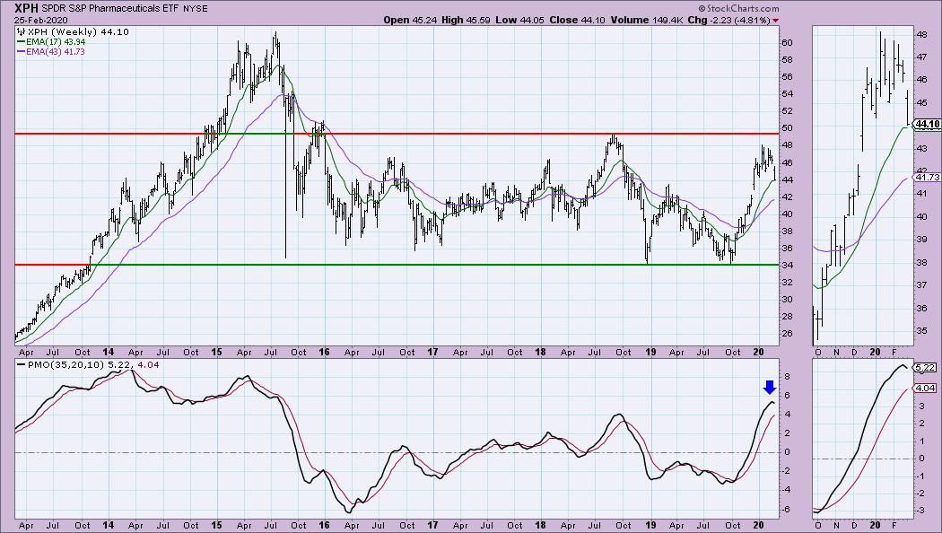Click year 17 on PMO panel time axis
The height and width of the screenshot is (533, 942).
432,525
